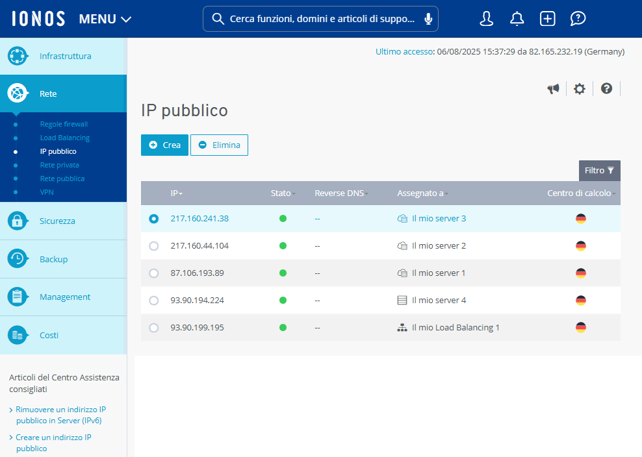The image size is (642, 457).
Task: Click the Il mio Load Balancing 1 entry
Action: coord(456,328)
